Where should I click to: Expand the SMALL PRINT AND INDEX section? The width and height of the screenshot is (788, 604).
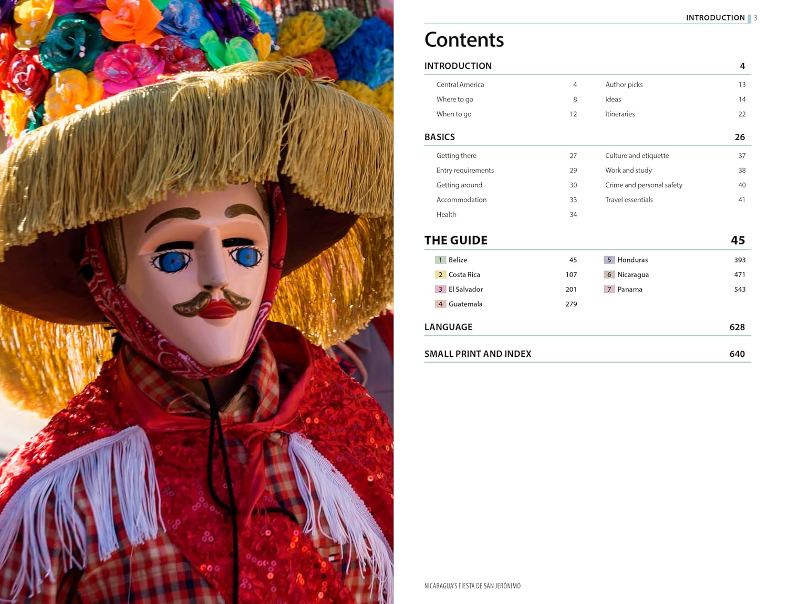point(478,354)
